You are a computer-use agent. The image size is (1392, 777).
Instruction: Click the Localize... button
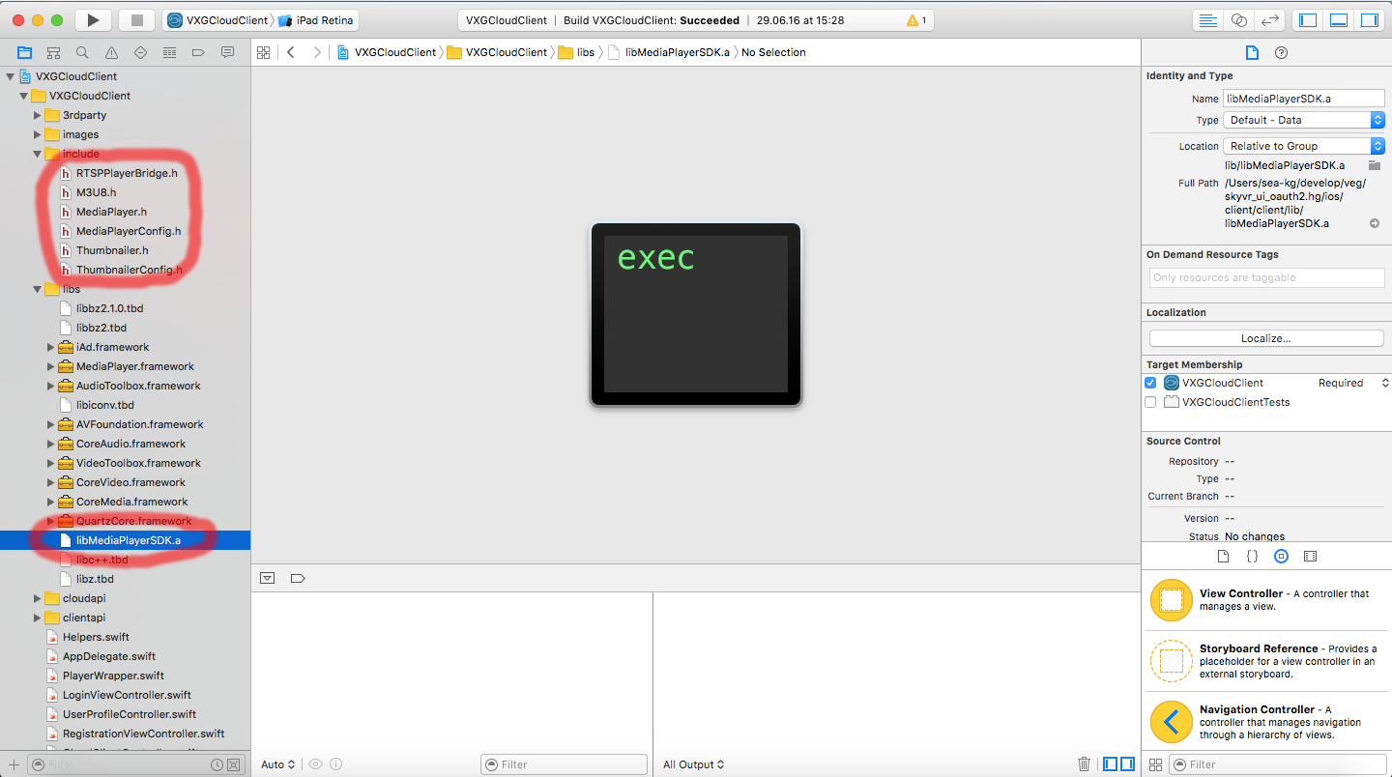(1266, 338)
